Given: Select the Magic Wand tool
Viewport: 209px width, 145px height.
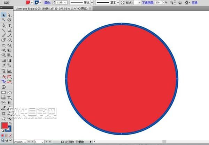Looking at the screenshot, I should coord(3,20).
